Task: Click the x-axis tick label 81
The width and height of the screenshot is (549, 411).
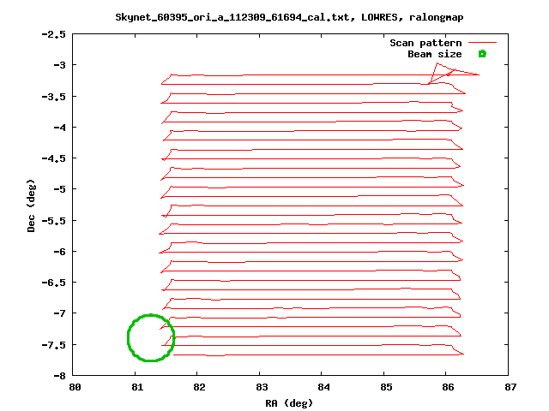Action: (x=137, y=387)
